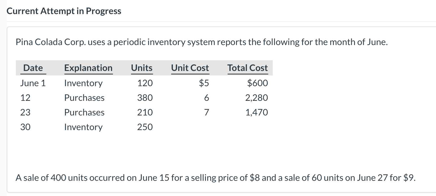This screenshot has height=196, width=436.
Task: Click the sale of 400 units sentence
Action: tap(216, 178)
